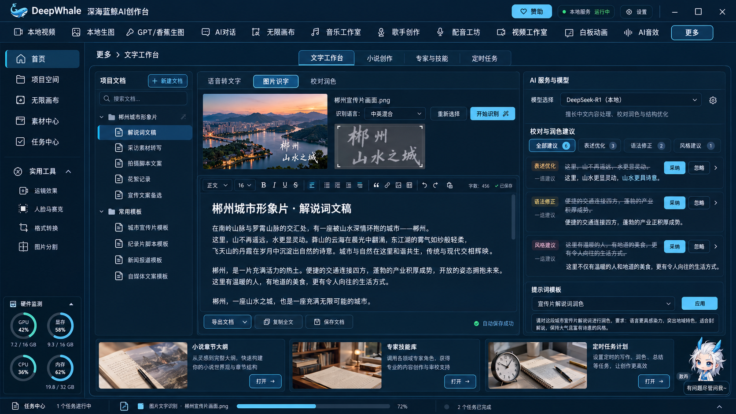Toggle left text alignment in the editor

312,185
